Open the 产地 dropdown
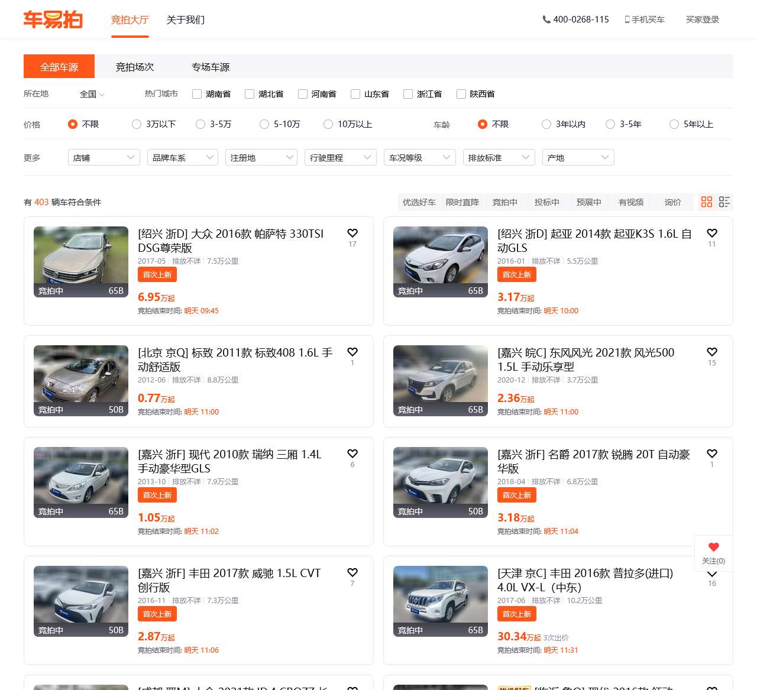Image resolution: width=757 pixels, height=690 pixels. (578, 157)
